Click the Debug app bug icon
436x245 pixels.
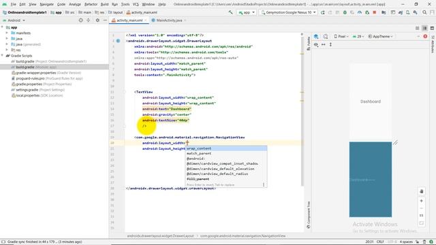pos(345,12)
